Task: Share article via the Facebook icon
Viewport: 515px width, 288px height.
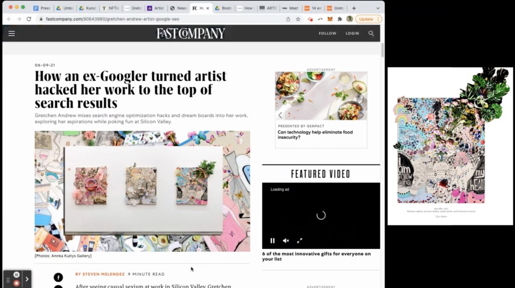Action: click(x=58, y=277)
